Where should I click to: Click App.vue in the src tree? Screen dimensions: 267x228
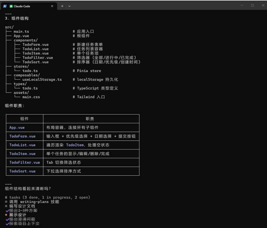(21, 36)
